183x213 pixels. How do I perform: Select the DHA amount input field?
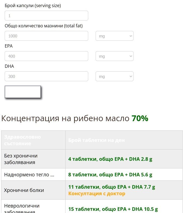click(46, 76)
